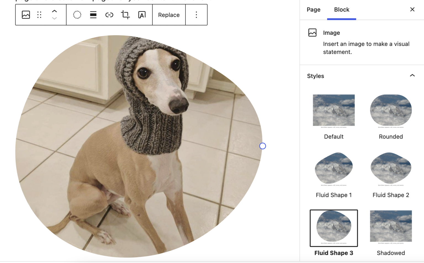Screen dimensions: 424x263
Task: Apply the Default image style
Action: [x=333, y=110]
